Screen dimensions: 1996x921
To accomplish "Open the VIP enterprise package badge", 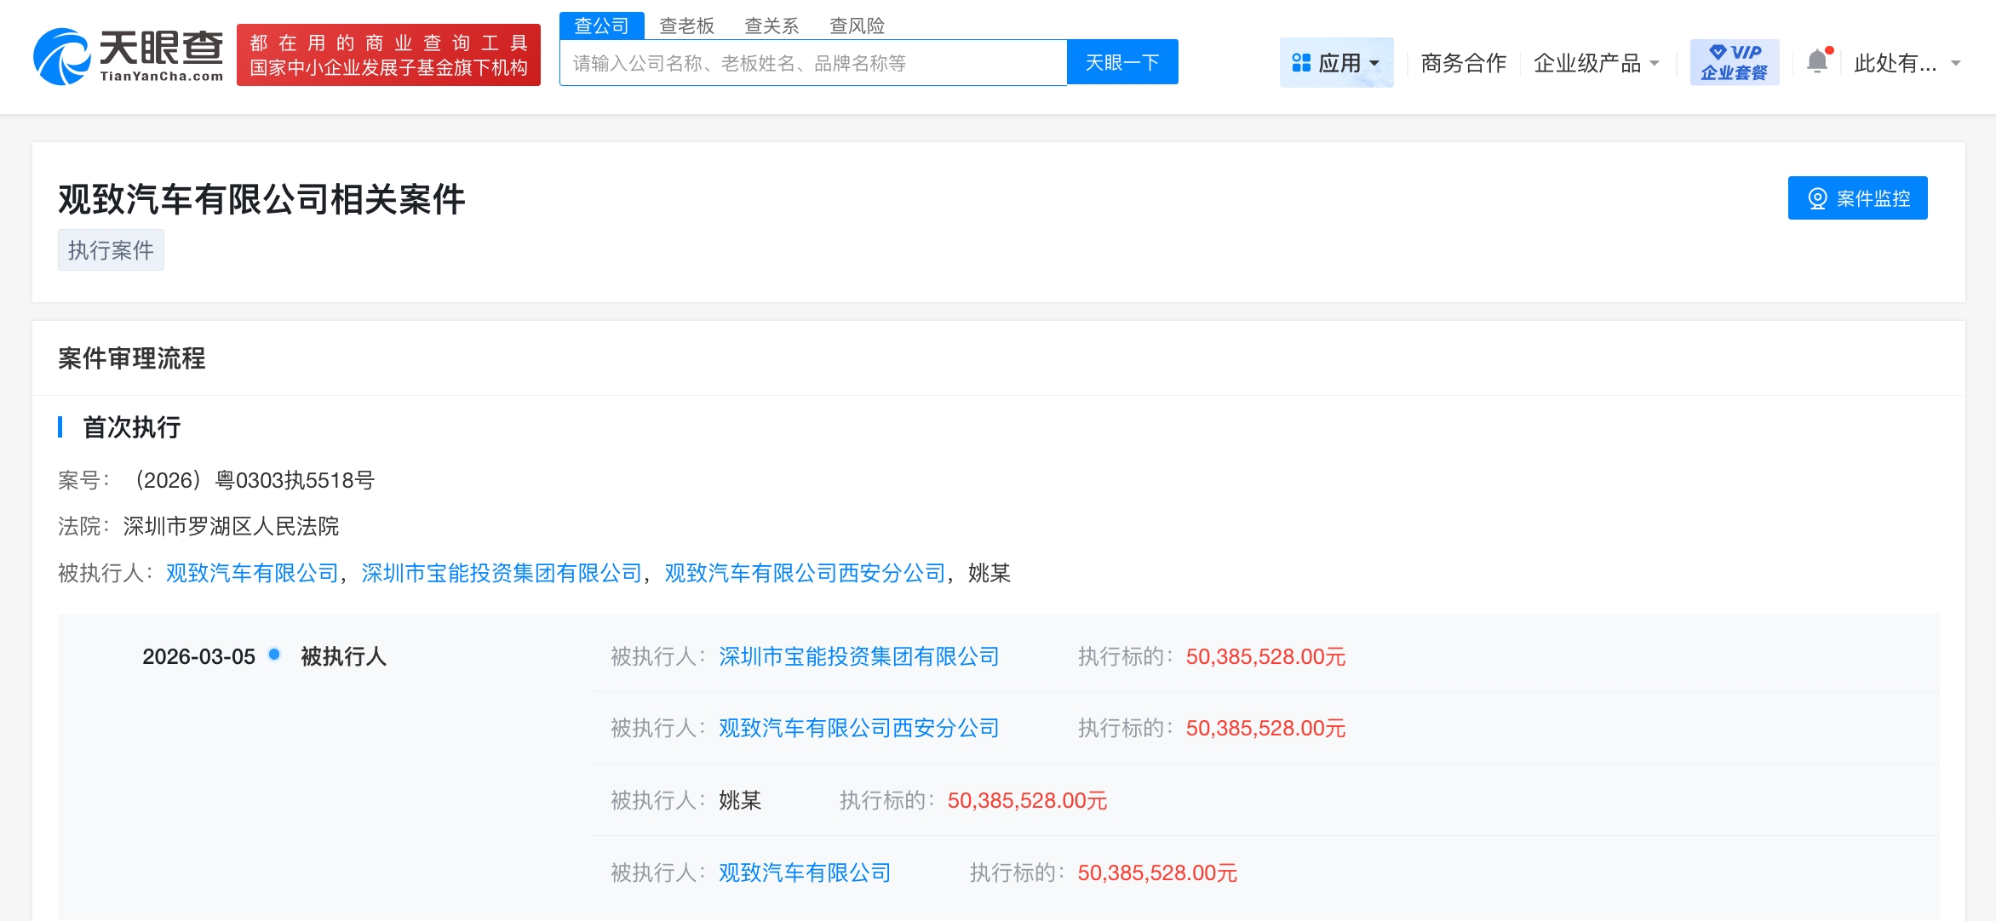I will tap(1734, 62).
